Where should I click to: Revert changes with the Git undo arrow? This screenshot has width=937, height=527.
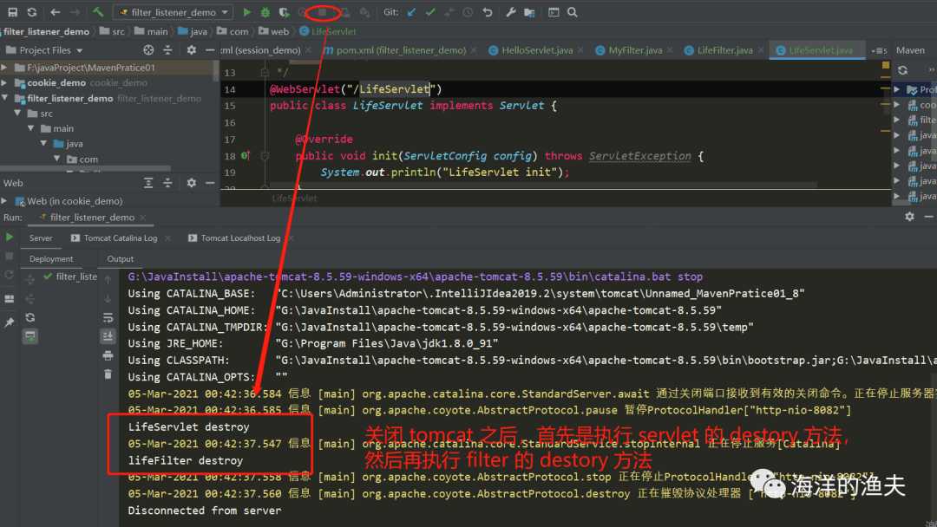pos(488,12)
